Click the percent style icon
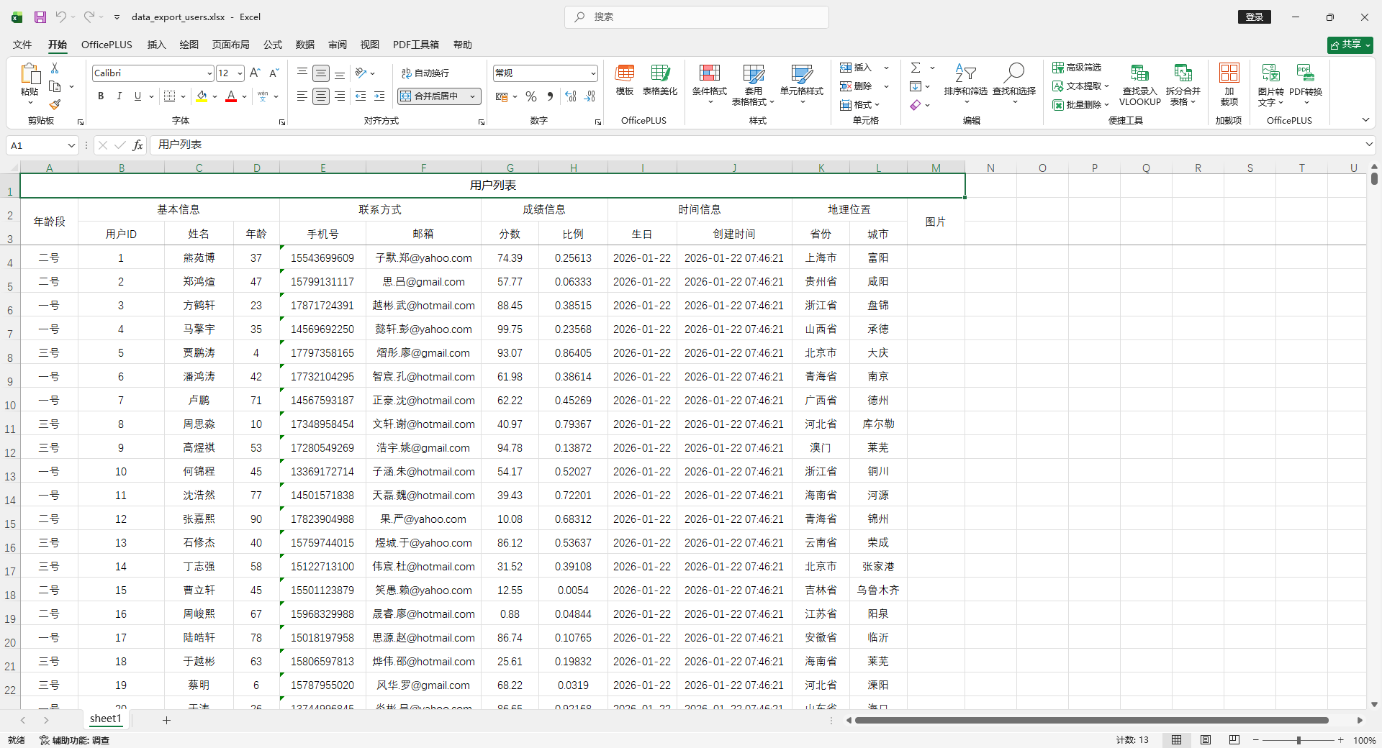Viewport: 1382px width, 748px height. [x=531, y=96]
